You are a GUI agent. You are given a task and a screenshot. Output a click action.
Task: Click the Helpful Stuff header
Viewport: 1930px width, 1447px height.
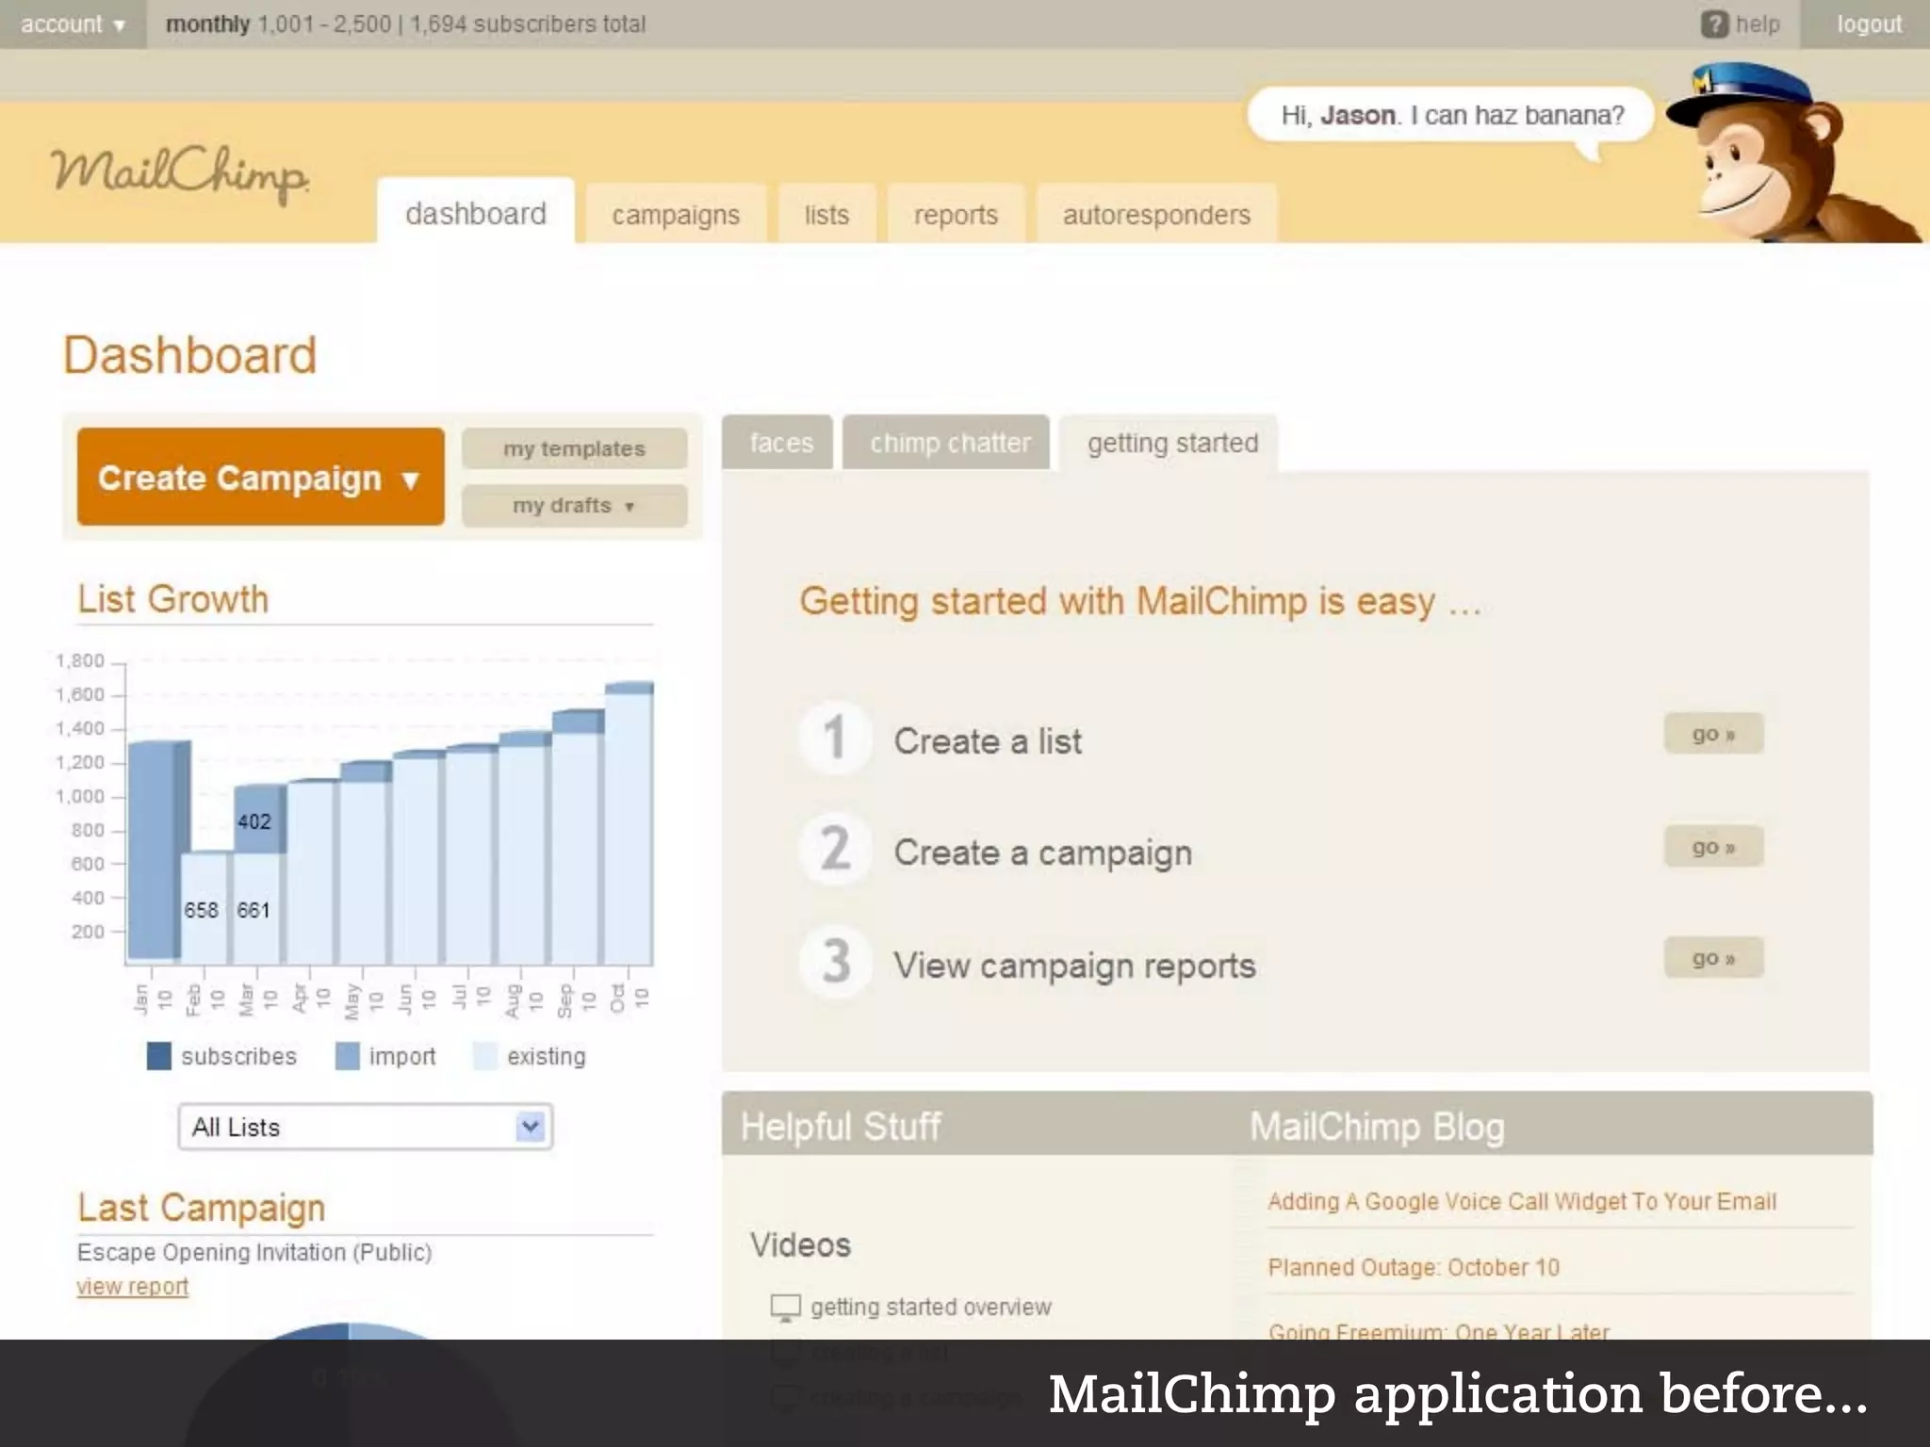[x=841, y=1126]
